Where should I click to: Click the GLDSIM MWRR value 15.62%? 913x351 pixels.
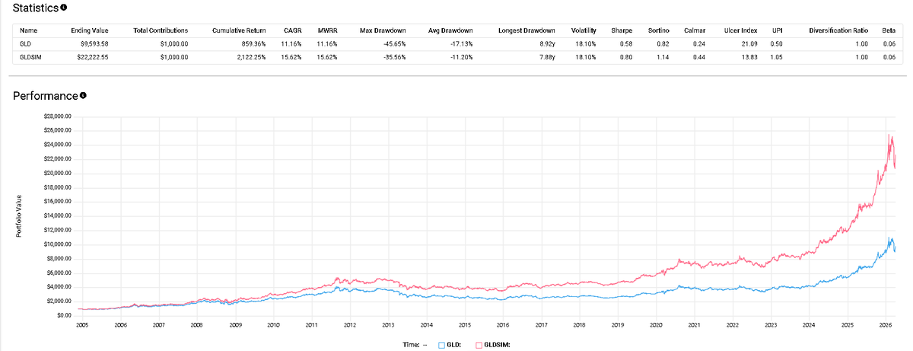click(326, 58)
